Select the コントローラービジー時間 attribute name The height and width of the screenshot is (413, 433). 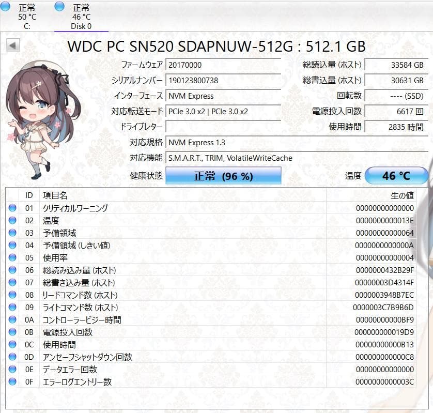pos(82,320)
